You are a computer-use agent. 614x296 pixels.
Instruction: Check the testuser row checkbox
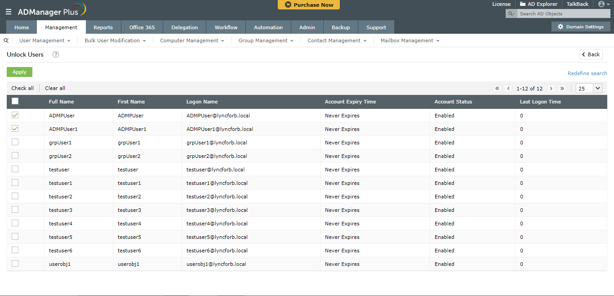click(15, 169)
